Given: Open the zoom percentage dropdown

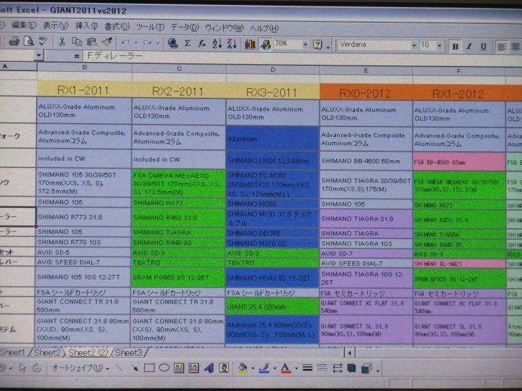Looking at the screenshot, I should coord(305,44).
